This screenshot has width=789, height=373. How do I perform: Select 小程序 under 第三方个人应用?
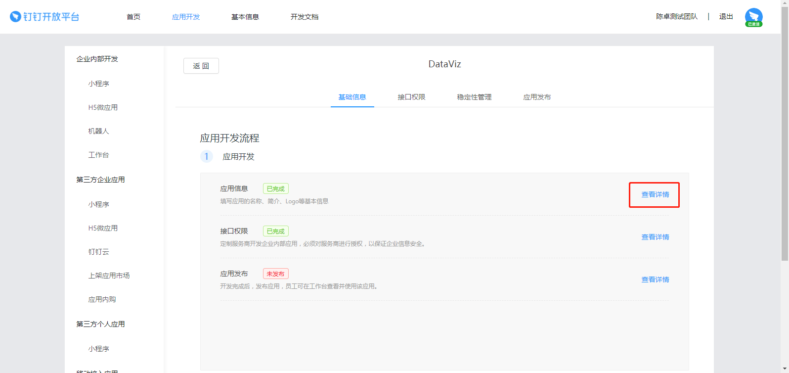(99, 349)
